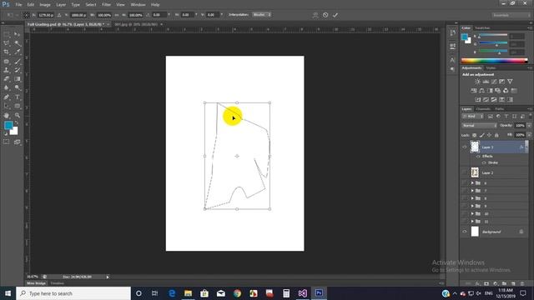This screenshot has width=534, height=300.
Task: Select the Eraser tool
Action: pos(7,79)
